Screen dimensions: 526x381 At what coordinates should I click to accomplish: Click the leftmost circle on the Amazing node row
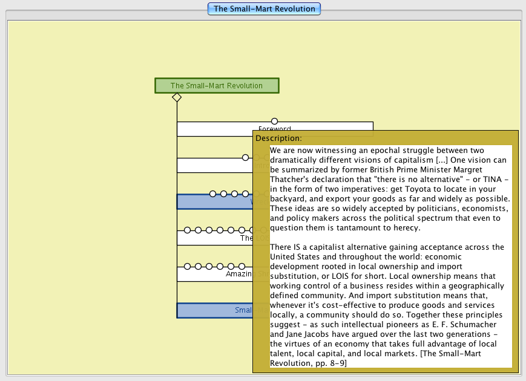188,266
